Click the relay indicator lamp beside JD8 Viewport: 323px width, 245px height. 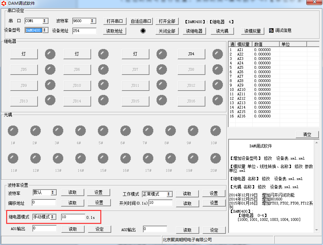tap(218, 69)
